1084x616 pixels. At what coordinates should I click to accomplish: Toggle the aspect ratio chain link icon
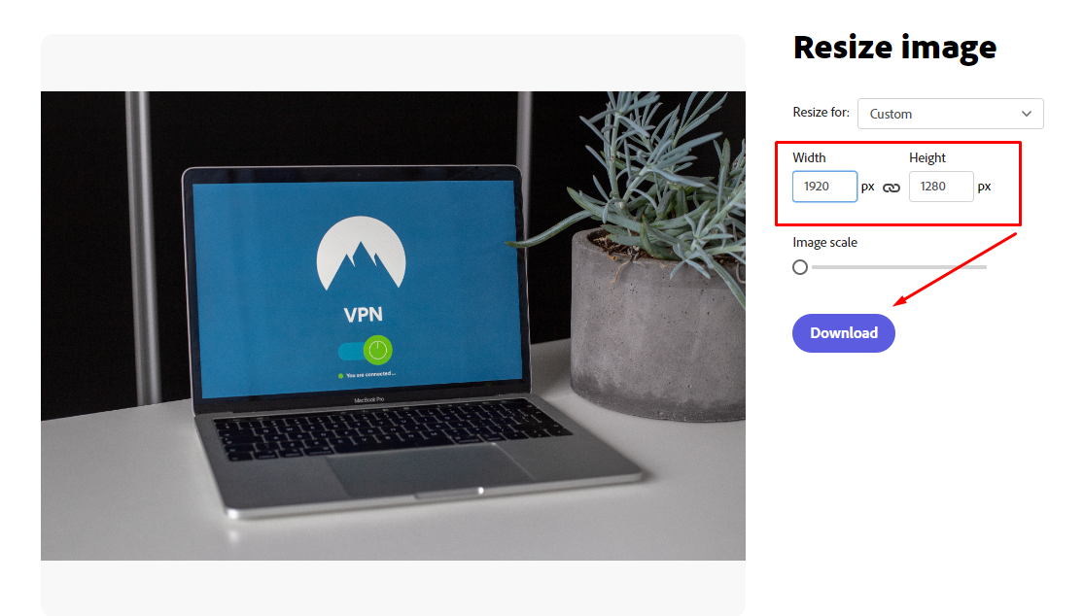(x=892, y=188)
